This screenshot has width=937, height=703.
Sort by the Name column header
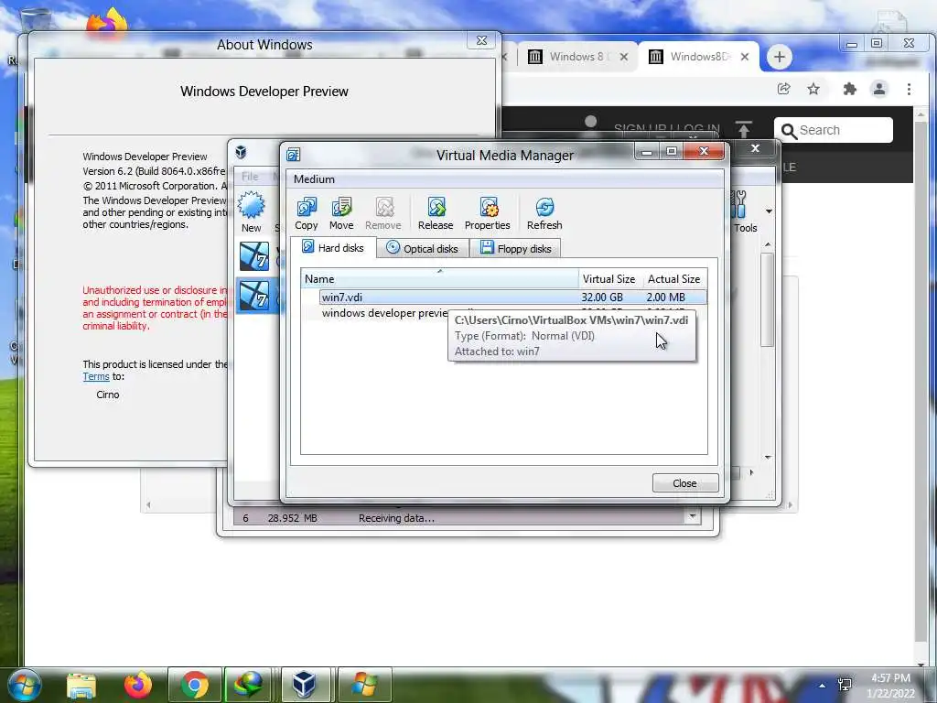pos(440,278)
